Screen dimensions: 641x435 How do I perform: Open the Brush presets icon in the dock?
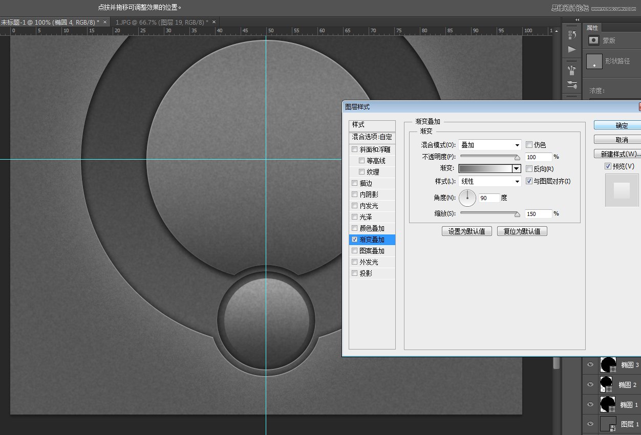572,83
